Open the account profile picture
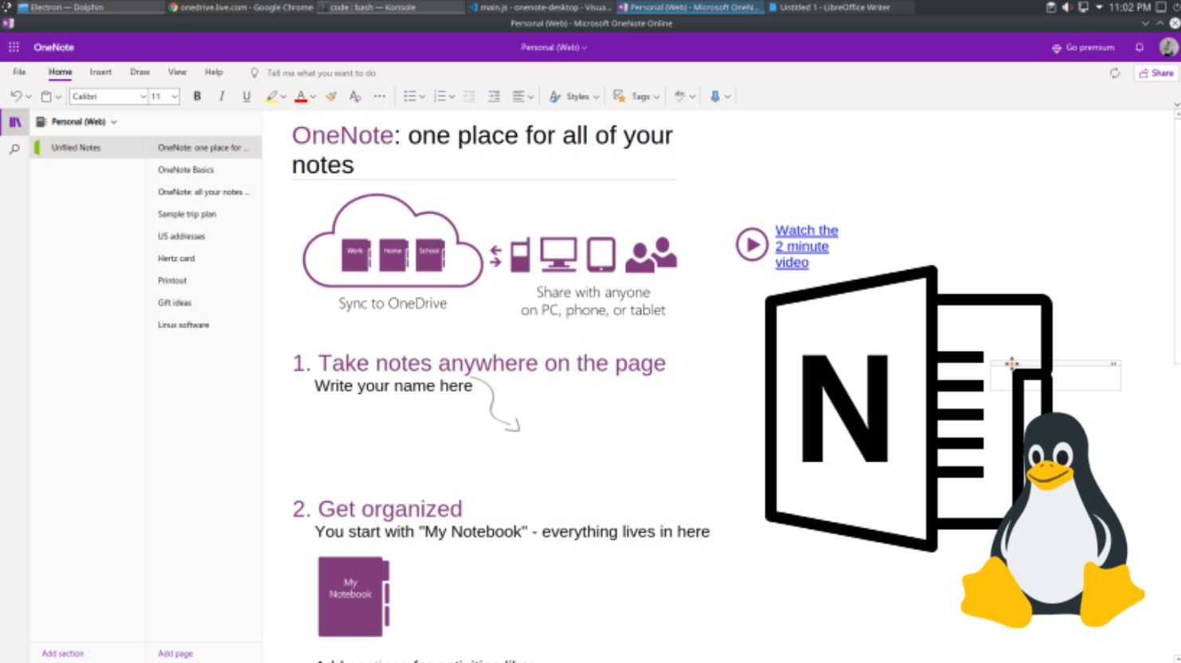The image size is (1181, 663). click(x=1168, y=48)
